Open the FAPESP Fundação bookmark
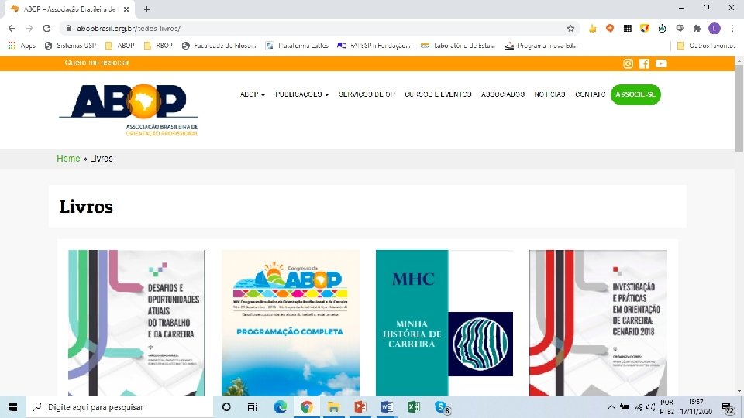This screenshot has width=744, height=418. [x=374, y=46]
